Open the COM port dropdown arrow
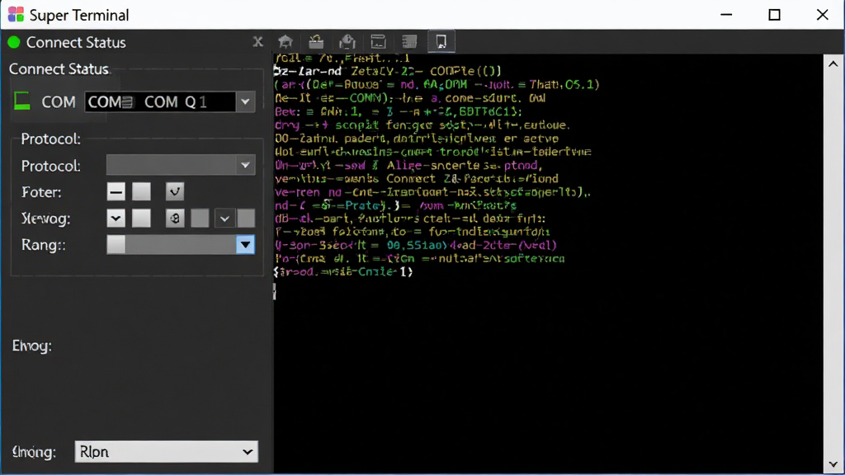 coord(245,101)
